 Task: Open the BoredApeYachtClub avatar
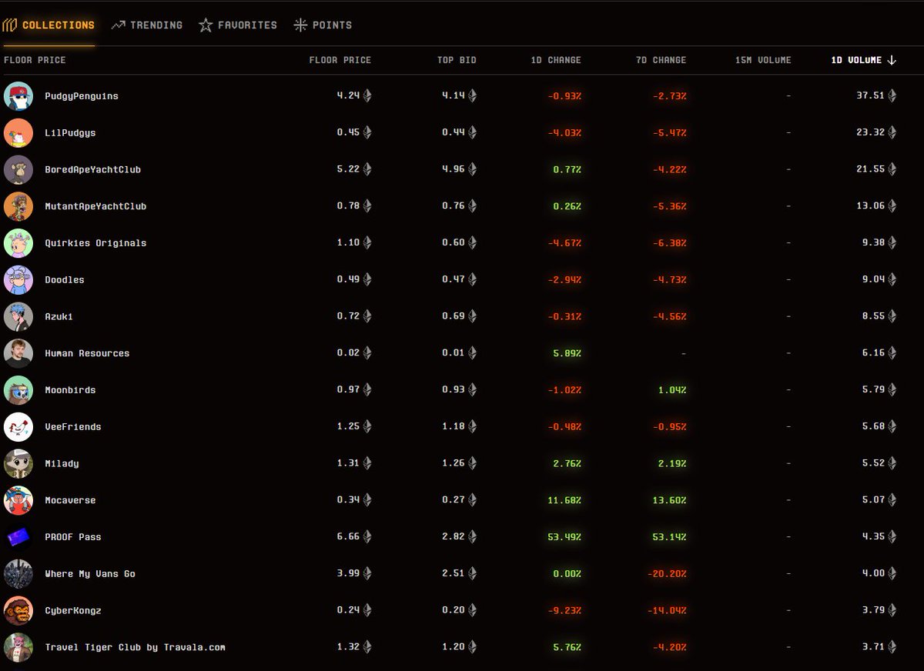(x=18, y=169)
